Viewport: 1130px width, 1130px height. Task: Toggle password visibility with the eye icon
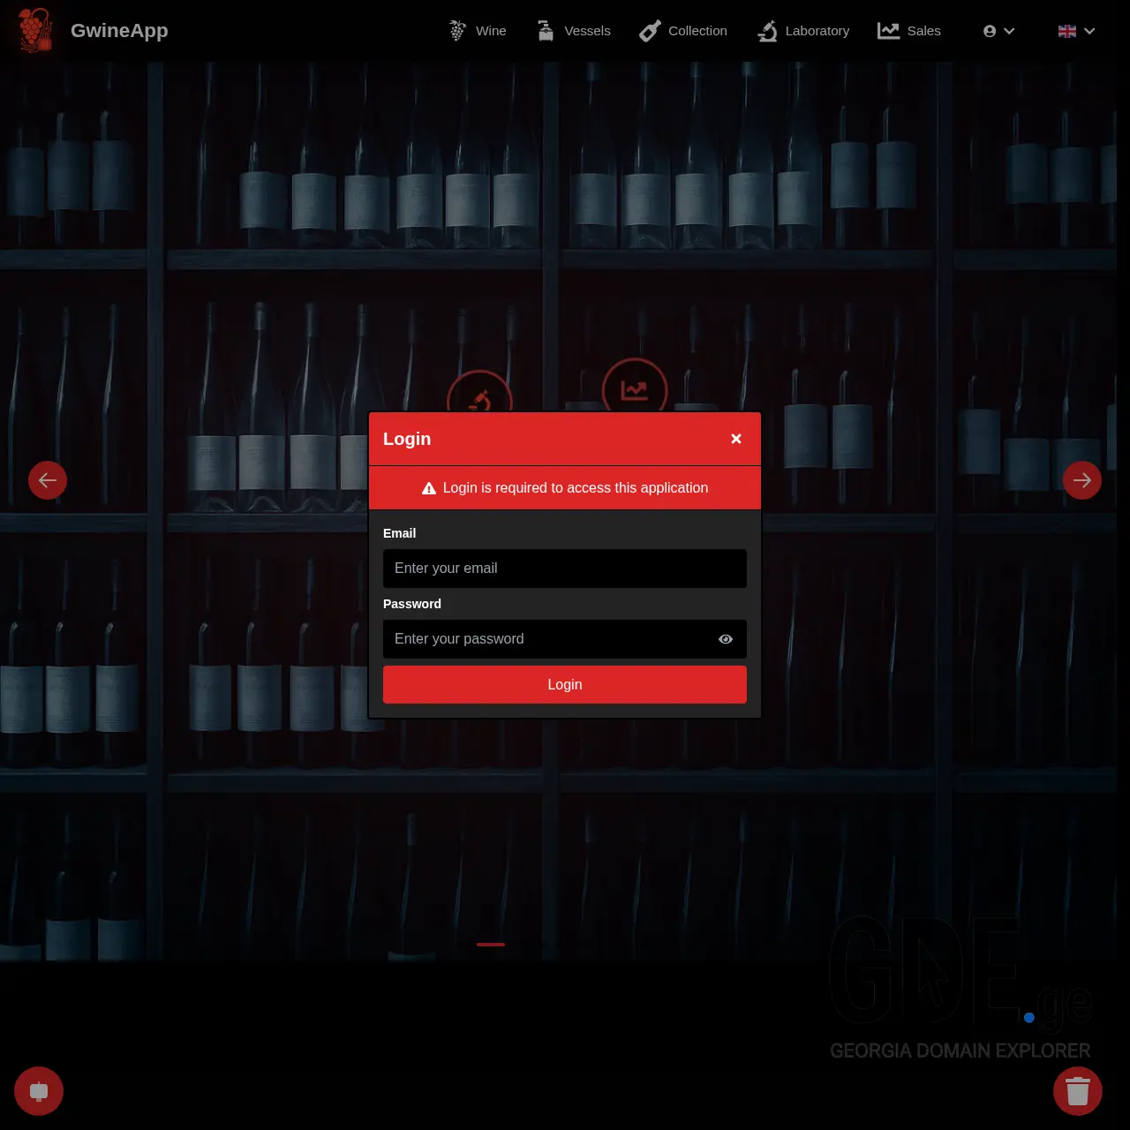726,639
